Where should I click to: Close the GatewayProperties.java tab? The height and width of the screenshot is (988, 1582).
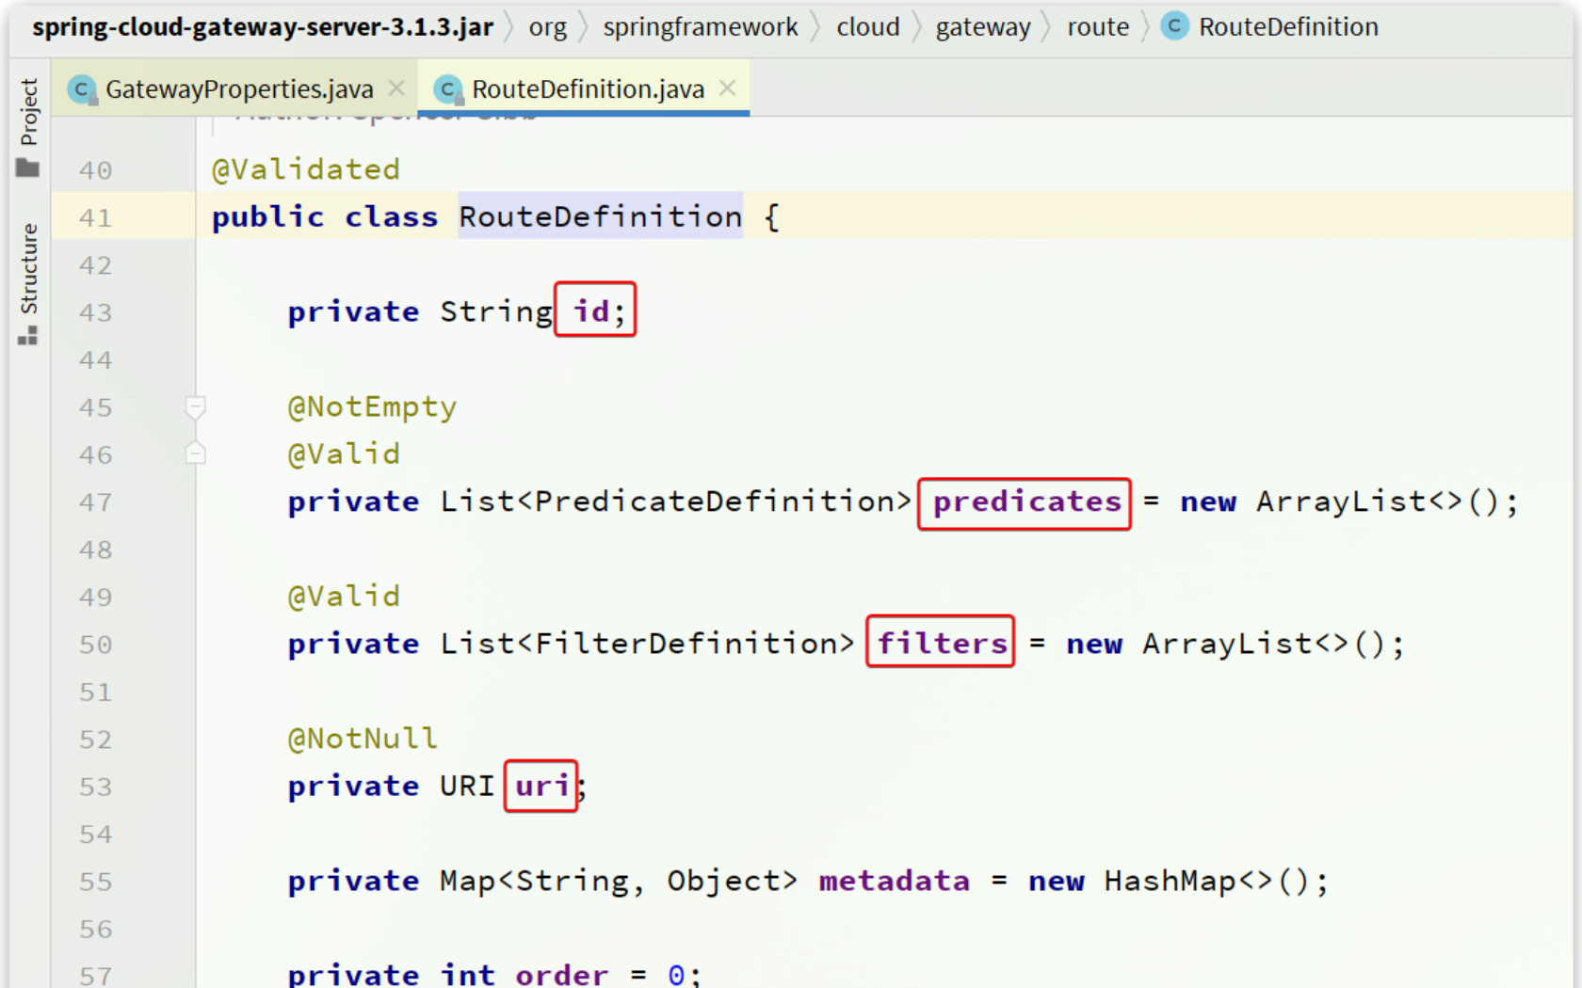coord(396,88)
